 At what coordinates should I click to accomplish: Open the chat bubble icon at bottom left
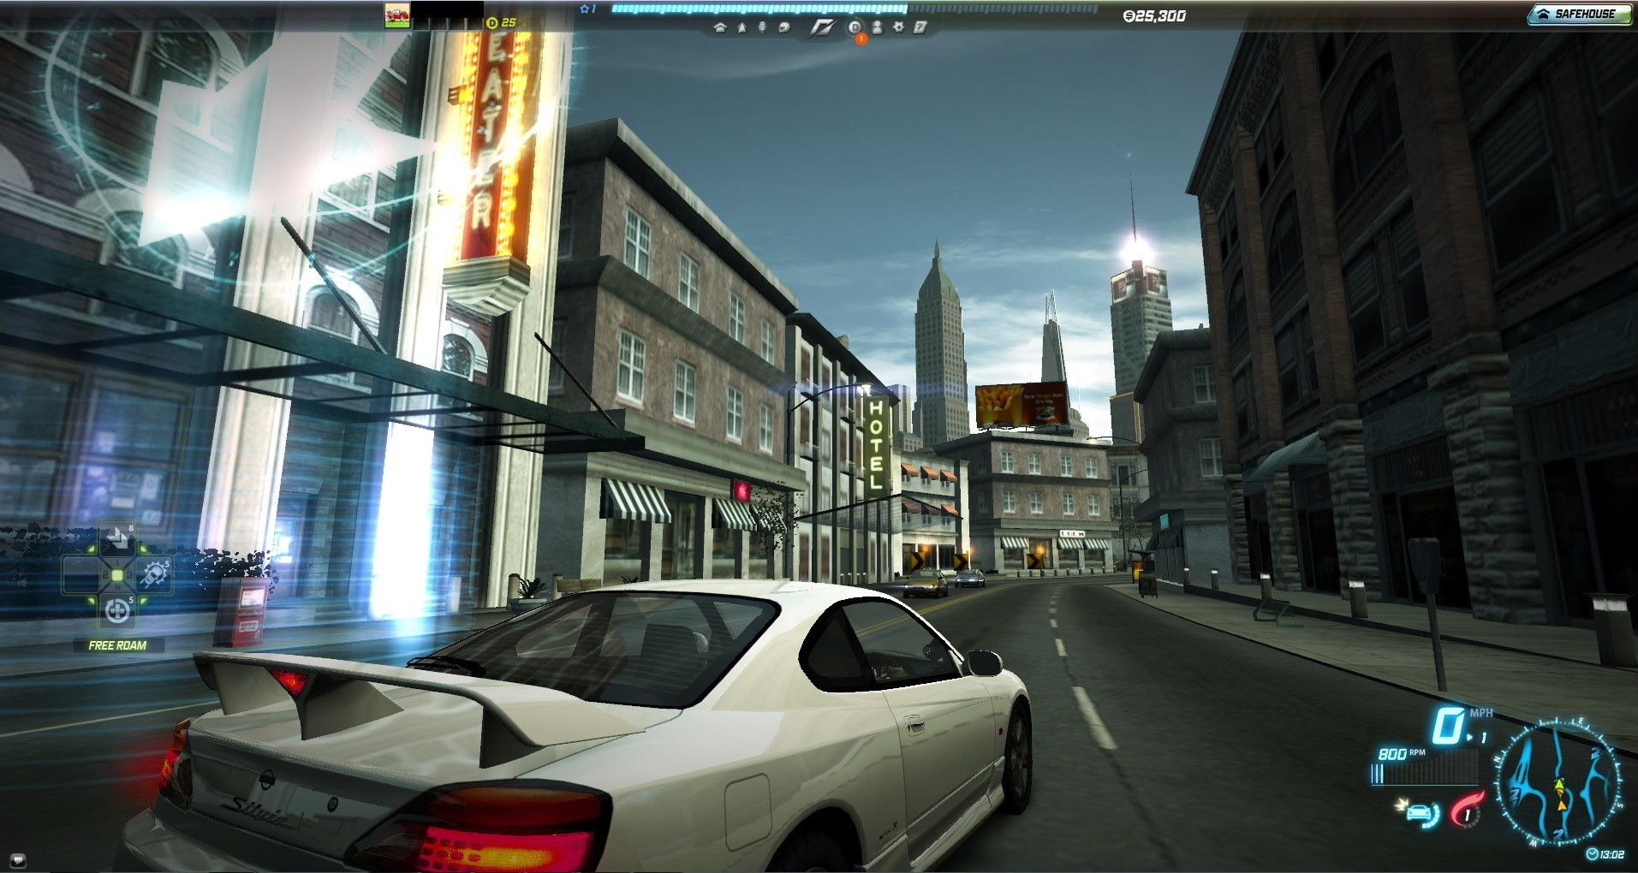point(18,859)
